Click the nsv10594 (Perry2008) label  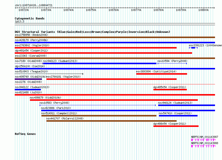tap(172, 61)
